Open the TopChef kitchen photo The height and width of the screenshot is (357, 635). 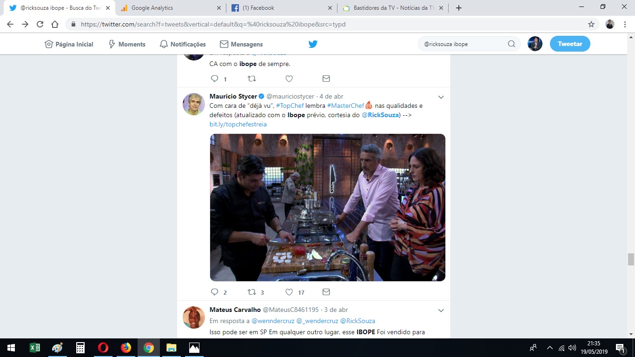tap(327, 207)
